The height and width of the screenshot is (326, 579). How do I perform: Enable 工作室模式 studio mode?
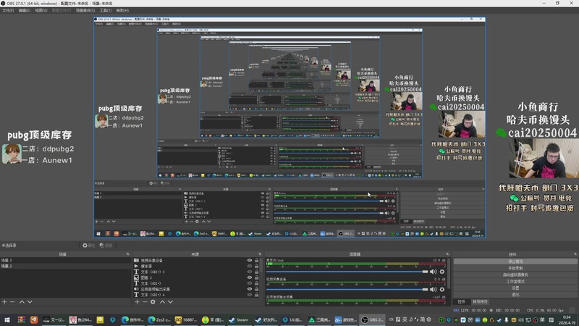[x=515, y=281]
